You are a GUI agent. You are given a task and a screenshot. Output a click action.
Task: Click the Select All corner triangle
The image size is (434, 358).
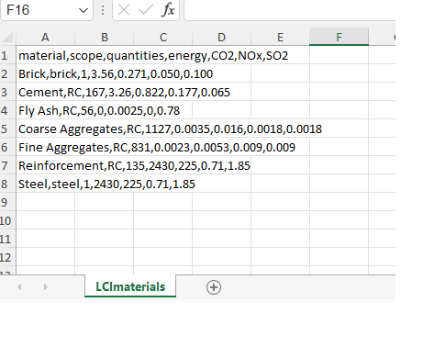point(8,37)
